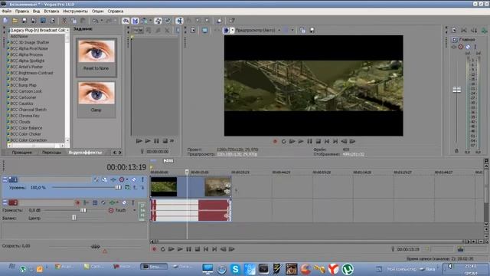Open the Инструменты menu

click(75, 11)
